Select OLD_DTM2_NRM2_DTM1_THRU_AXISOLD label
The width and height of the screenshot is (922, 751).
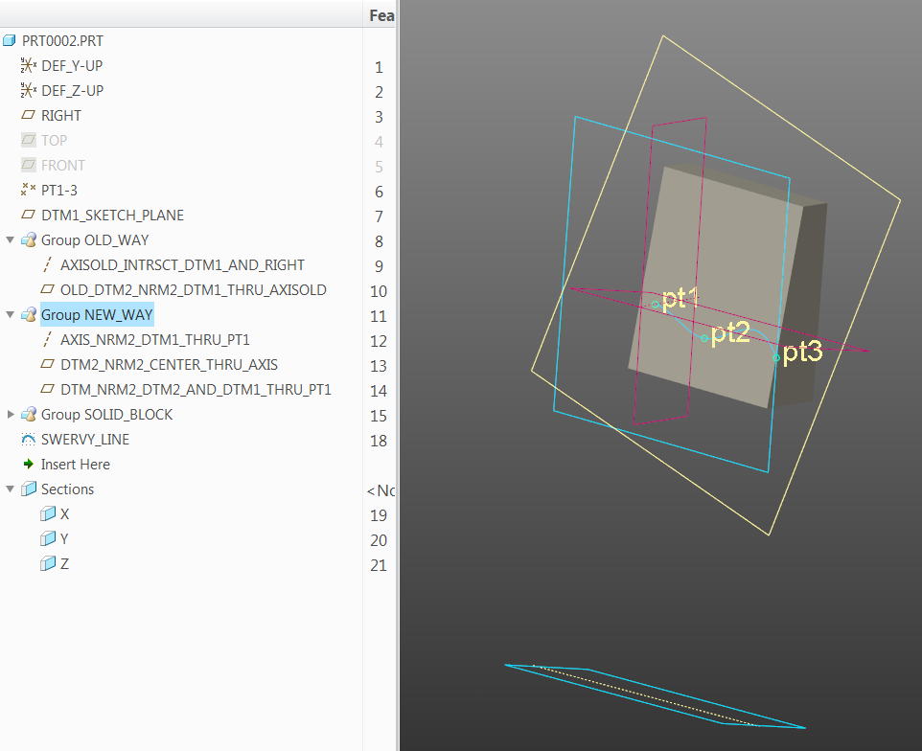194,289
